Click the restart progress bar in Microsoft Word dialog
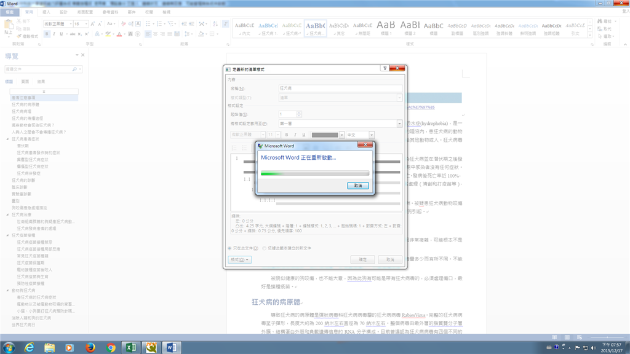Viewport: 630px width, 354px height. (x=314, y=173)
